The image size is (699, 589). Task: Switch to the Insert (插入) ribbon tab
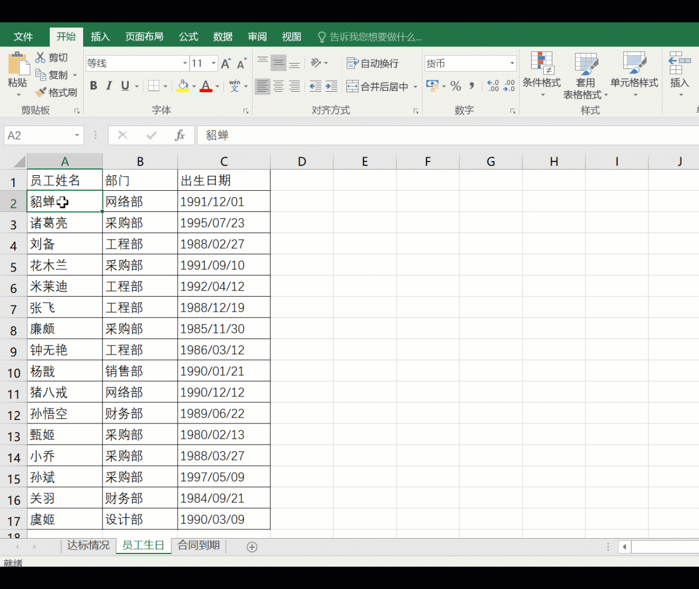100,37
